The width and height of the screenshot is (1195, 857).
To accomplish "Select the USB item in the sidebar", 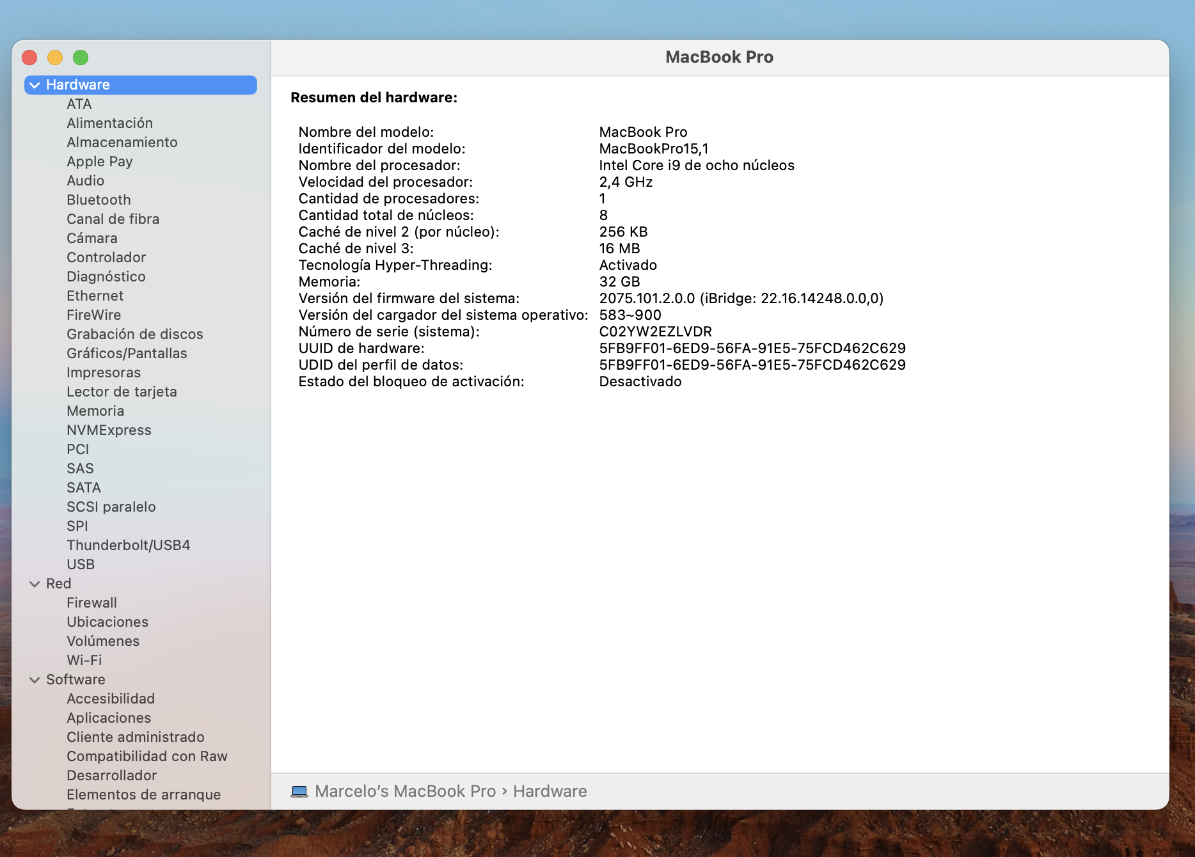I will click(81, 565).
